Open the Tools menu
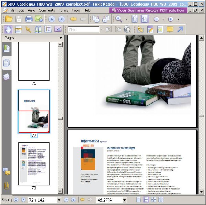 pyautogui.click(x=76, y=10)
